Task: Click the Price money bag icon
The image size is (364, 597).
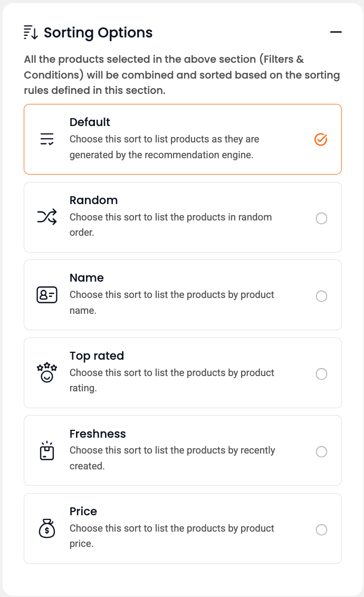Action: coord(47,528)
